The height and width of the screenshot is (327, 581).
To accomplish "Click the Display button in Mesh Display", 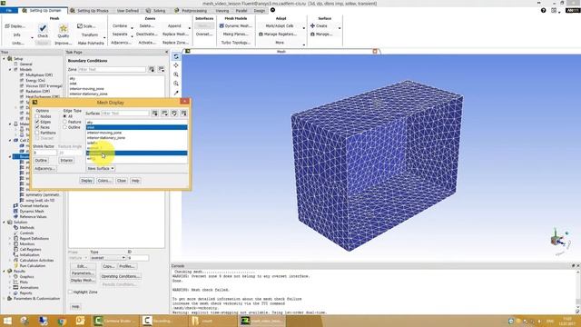I will point(87,181).
